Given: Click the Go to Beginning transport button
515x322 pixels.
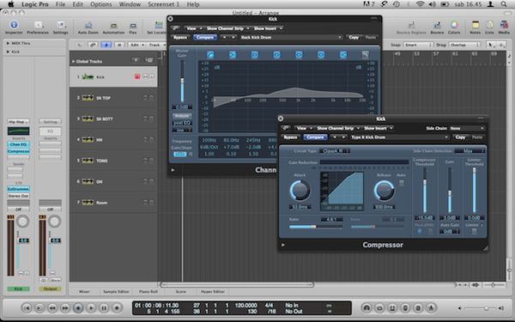Looking at the screenshot, I should click(x=27, y=308).
